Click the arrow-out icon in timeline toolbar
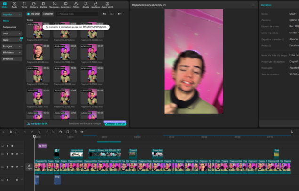This screenshot has width=299, height=191. click(75, 132)
